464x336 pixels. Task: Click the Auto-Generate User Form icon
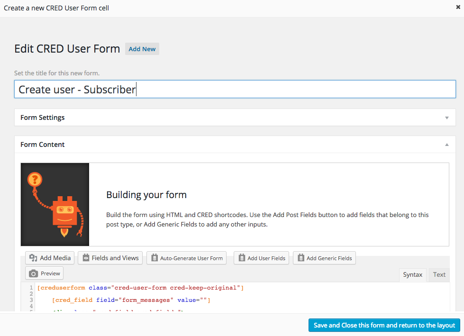[x=155, y=258]
